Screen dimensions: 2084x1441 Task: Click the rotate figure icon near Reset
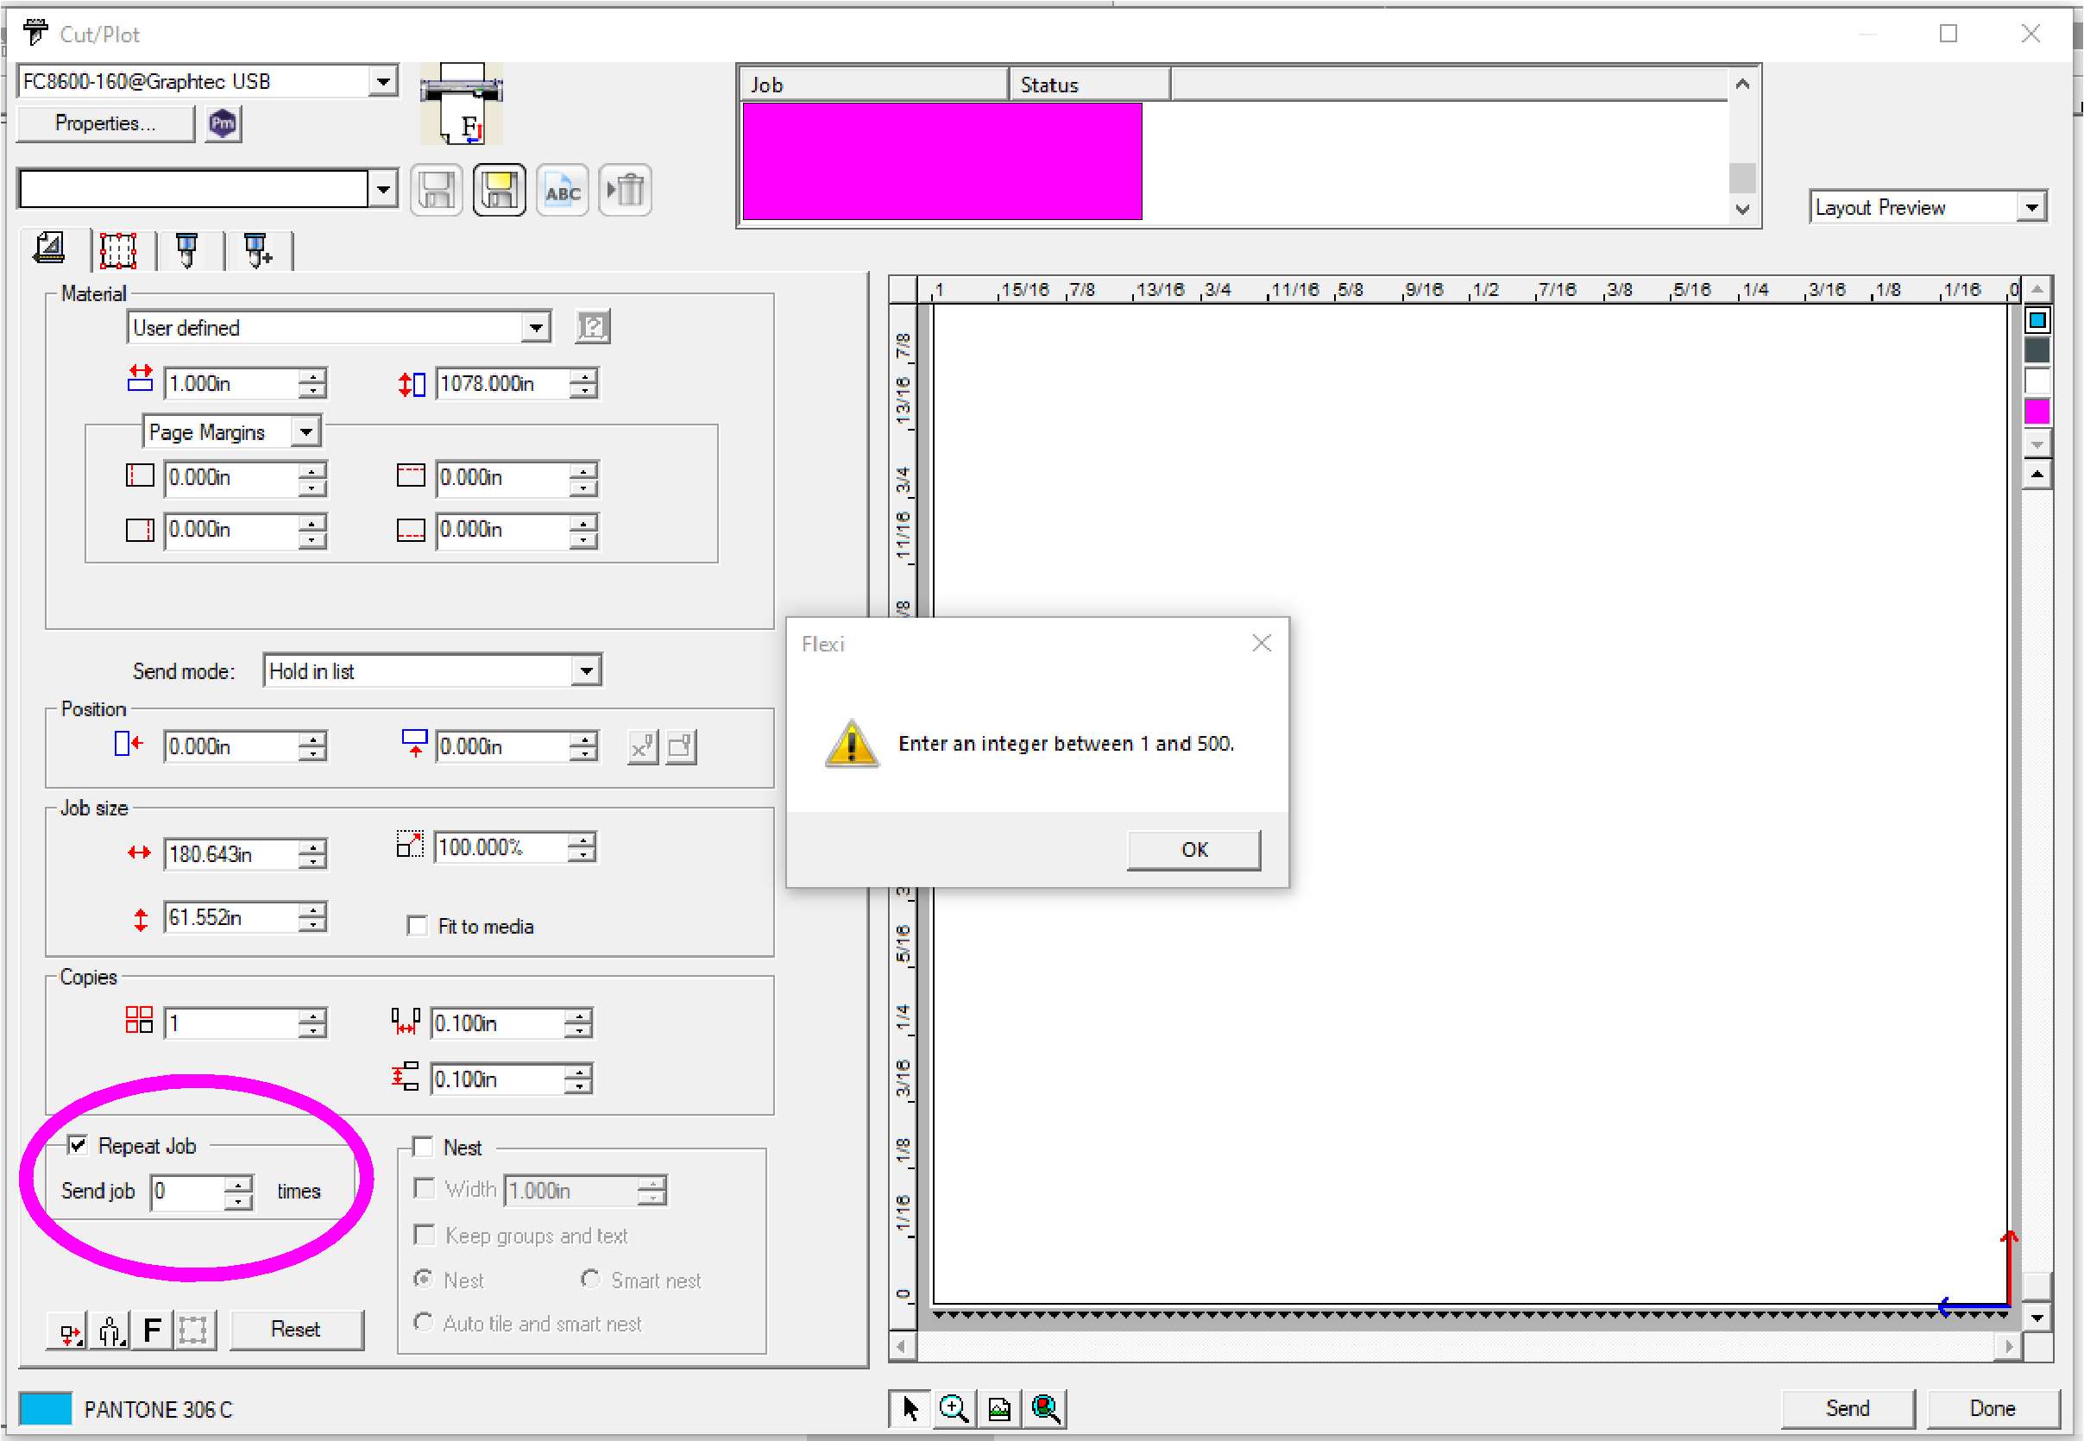point(111,1331)
